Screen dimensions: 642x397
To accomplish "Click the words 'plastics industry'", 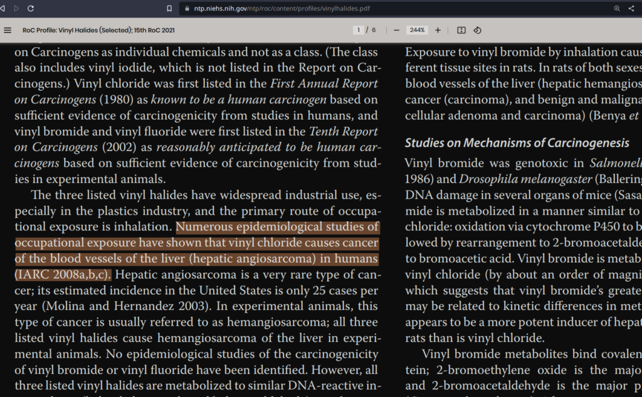I will pos(144,211).
